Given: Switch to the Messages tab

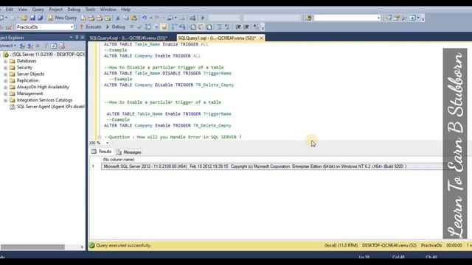Looking at the screenshot, I should pos(129,152).
